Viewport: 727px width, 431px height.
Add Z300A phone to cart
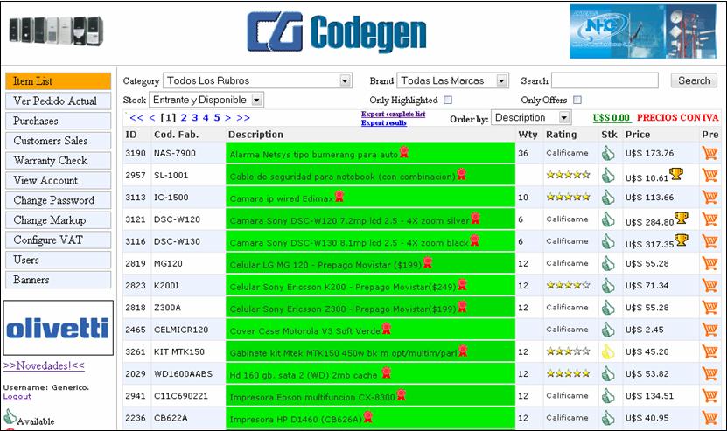click(x=710, y=307)
